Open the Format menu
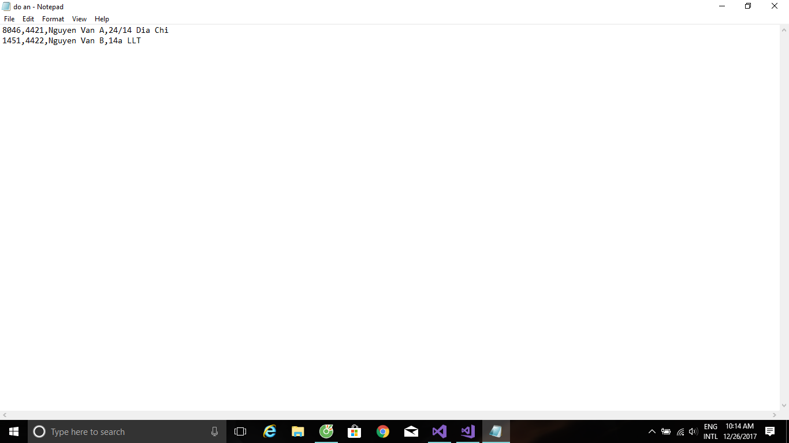 53,19
